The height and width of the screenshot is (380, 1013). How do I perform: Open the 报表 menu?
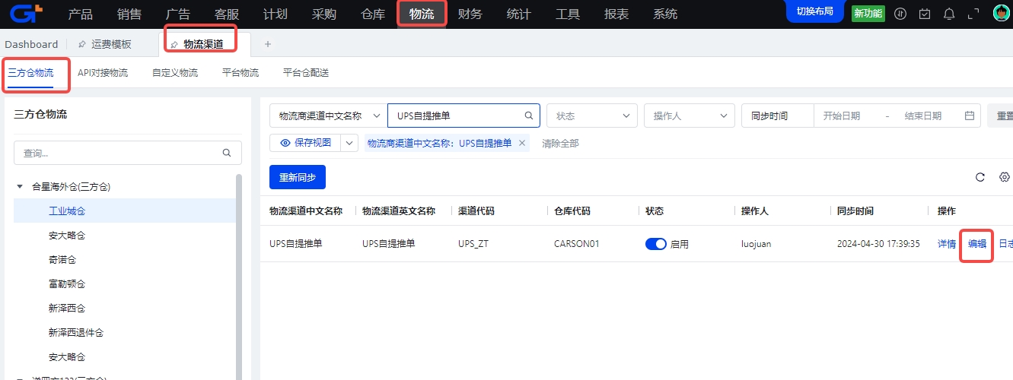(616, 14)
